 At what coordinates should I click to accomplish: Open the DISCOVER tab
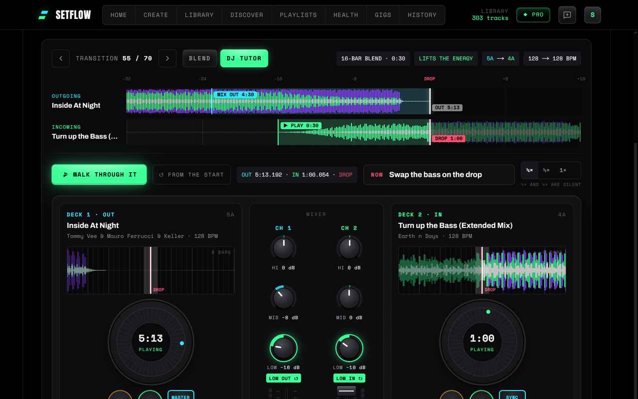[247, 15]
